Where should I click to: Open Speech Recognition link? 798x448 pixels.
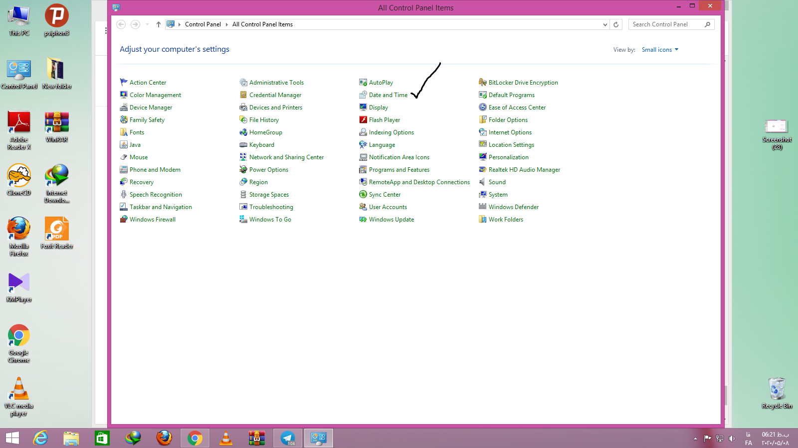coord(156,195)
